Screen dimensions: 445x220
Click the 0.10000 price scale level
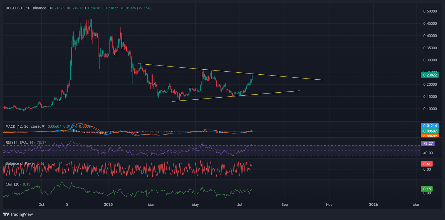430,109
